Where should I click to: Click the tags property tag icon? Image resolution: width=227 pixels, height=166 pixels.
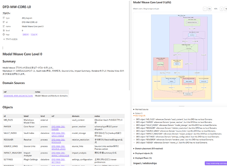click(x=4, y=35)
